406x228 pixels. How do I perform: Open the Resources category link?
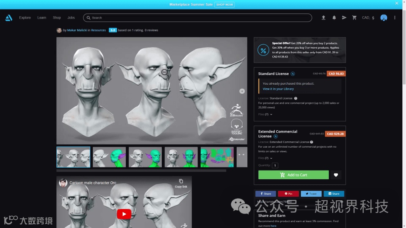click(x=98, y=30)
